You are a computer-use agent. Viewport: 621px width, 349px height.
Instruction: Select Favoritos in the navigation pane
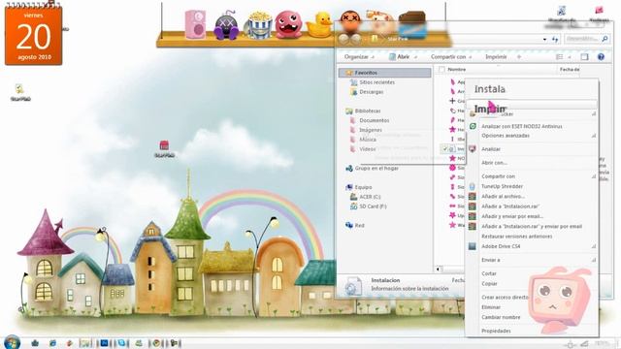click(384, 73)
